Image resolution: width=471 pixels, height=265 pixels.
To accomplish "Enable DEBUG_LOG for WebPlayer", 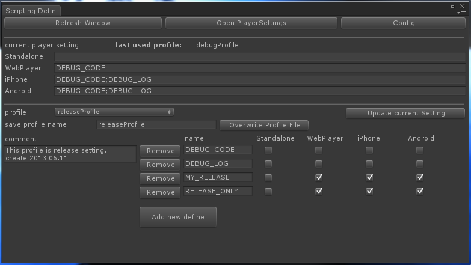I will (x=319, y=164).
